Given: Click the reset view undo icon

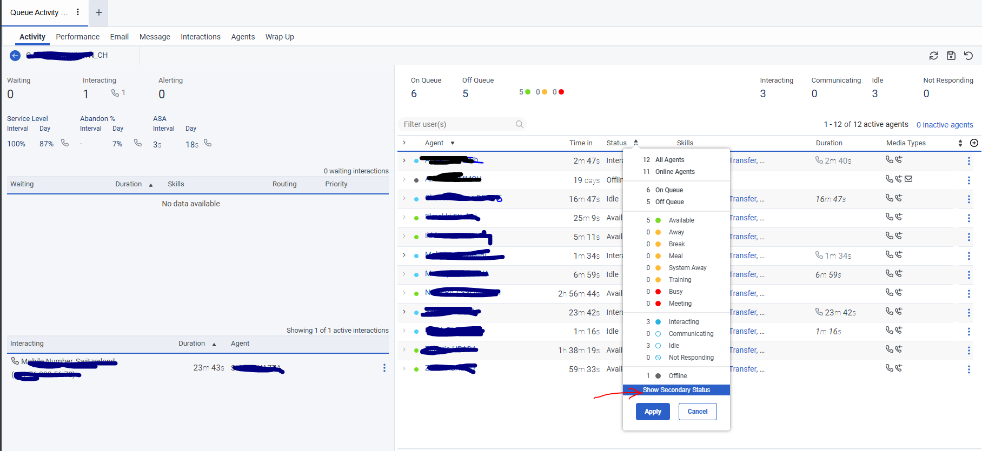Looking at the screenshot, I should (968, 56).
